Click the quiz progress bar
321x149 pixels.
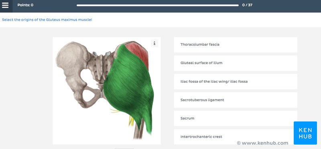tap(158, 5)
